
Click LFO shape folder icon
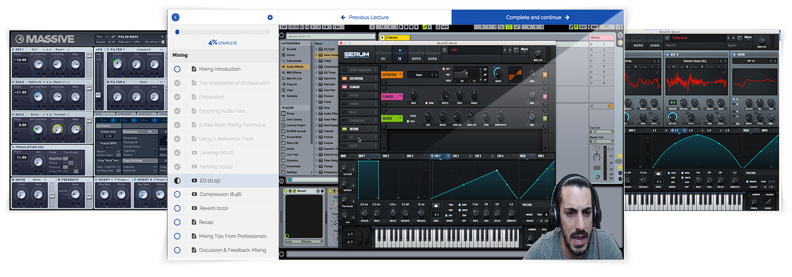(436, 206)
